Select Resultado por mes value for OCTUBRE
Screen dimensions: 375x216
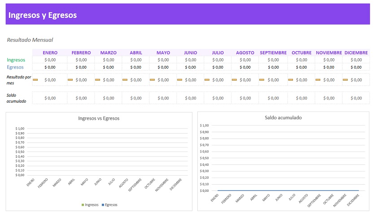301,80
